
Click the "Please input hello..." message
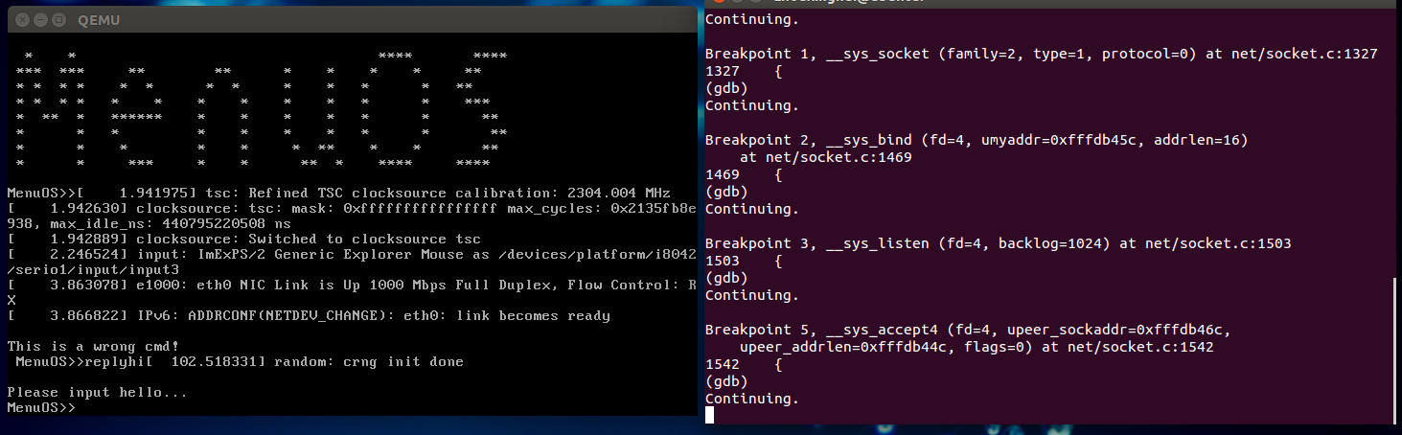click(x=97, y=393)
